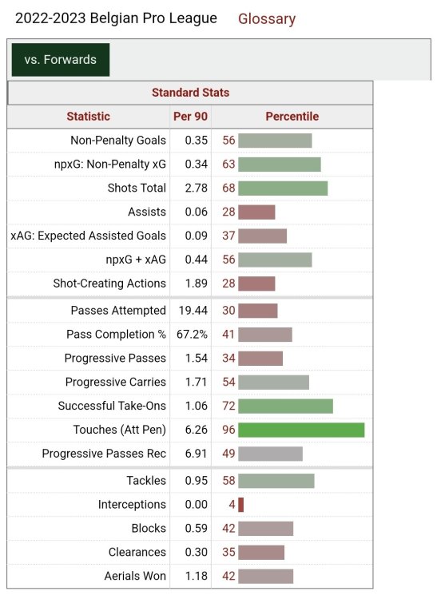Viewport: 437px width, 599px height.
Task: Click the Assists percentile bar
Action: 256,212
